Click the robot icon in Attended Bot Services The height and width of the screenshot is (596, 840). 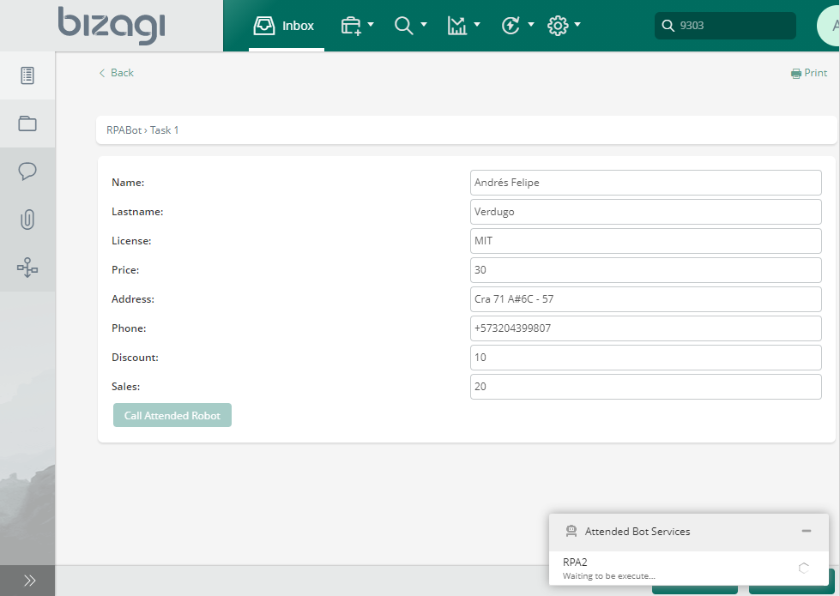(571, 531)
